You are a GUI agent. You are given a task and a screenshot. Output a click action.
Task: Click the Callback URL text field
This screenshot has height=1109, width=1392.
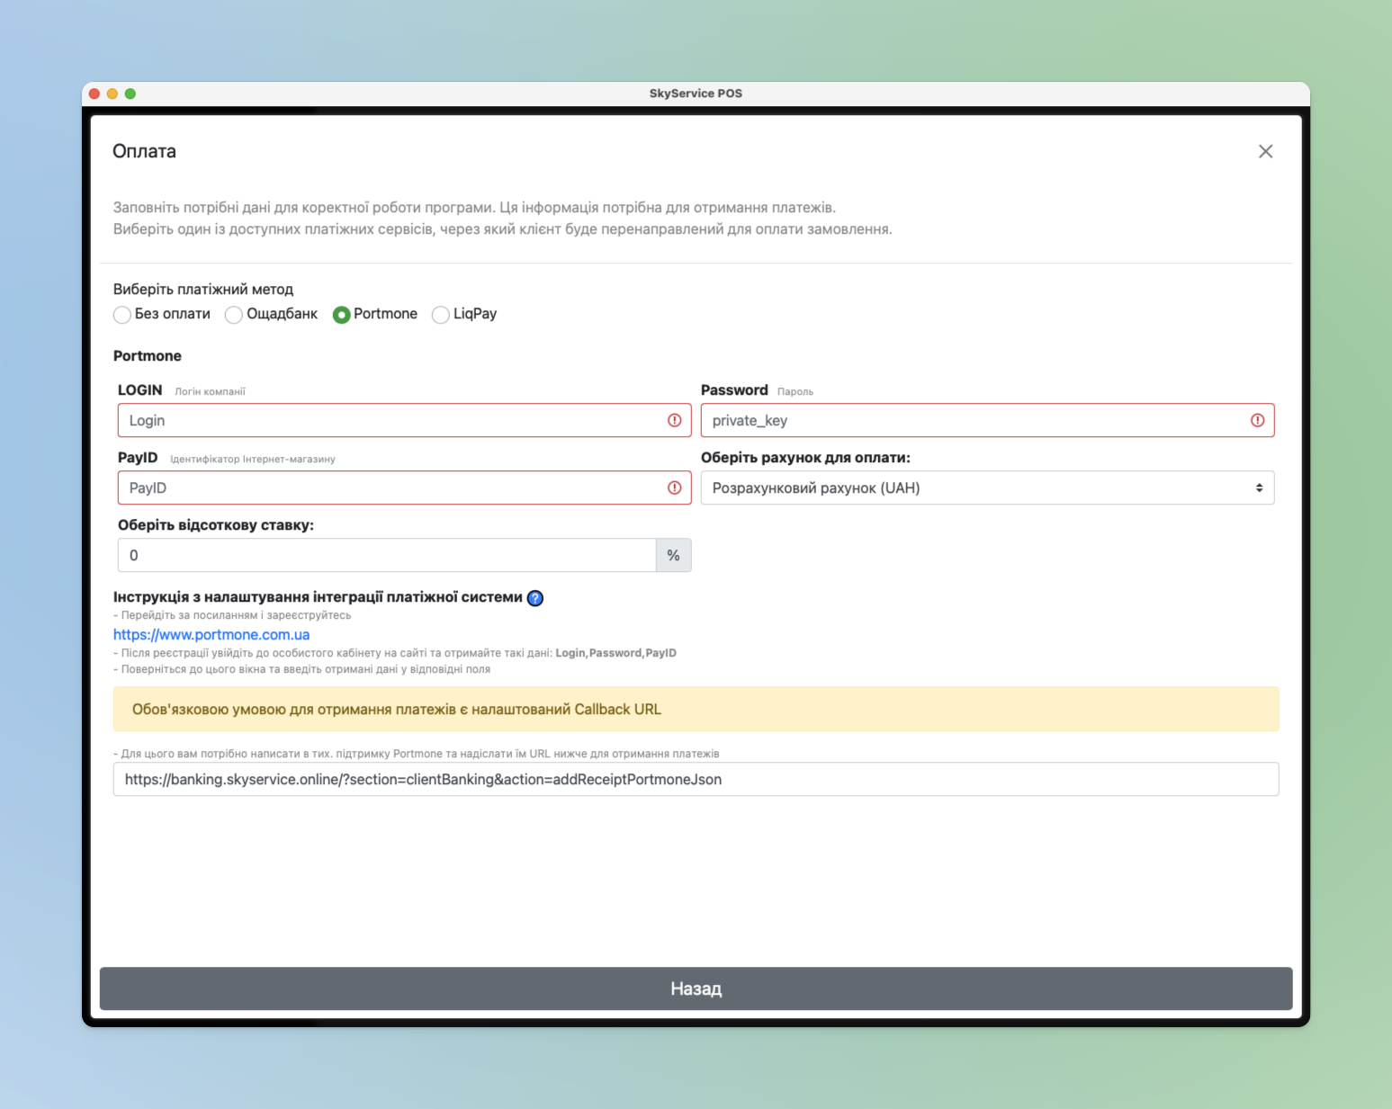695,780
